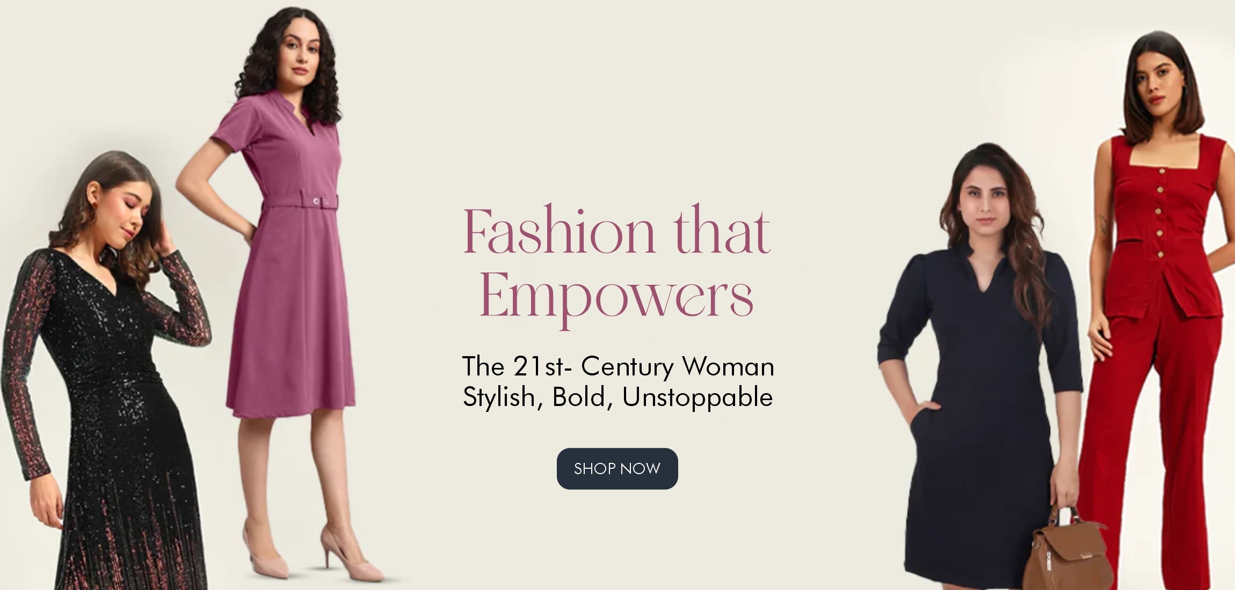Select 'The 21st- Century Woman' text line
The image size is (1235, 590).
pyautogui.click(x=618, y=367)
